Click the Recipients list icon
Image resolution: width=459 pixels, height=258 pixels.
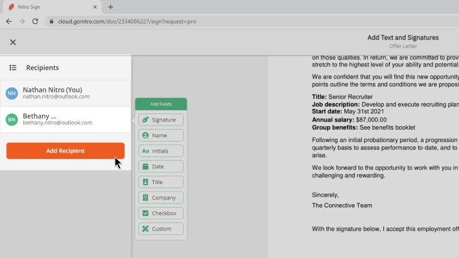coord(13,68)
